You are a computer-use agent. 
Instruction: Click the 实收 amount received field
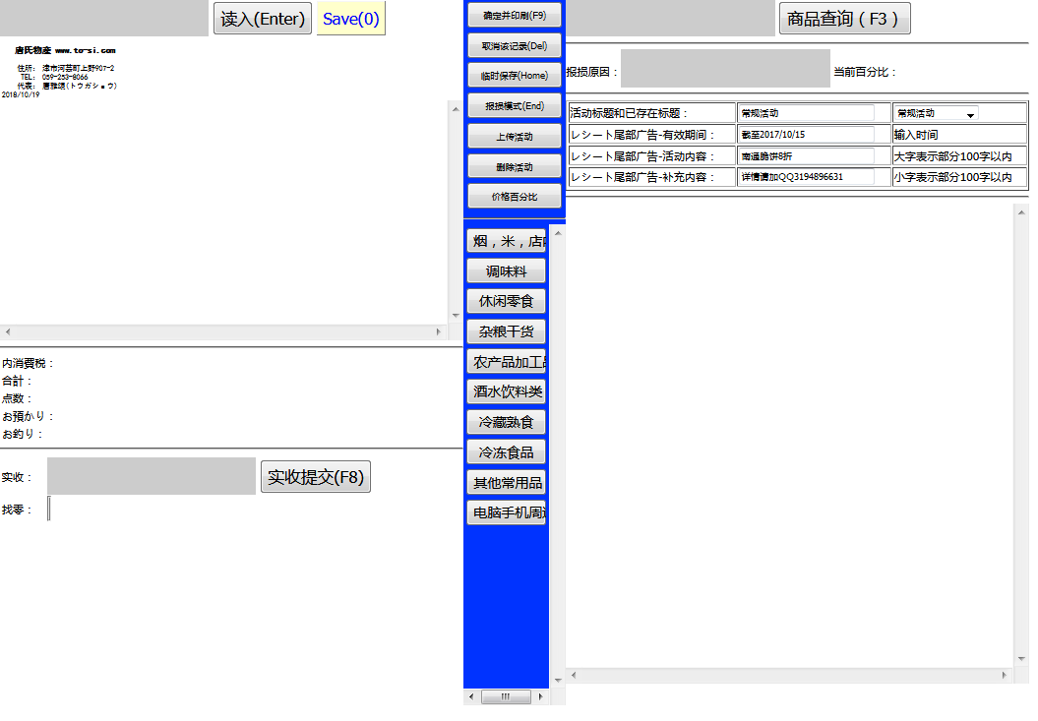click(152, 476)
